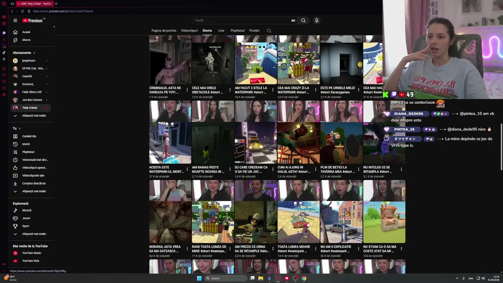Go back in the browser
This screenshot has width=503, height=283.
click(x=12, y=11)
